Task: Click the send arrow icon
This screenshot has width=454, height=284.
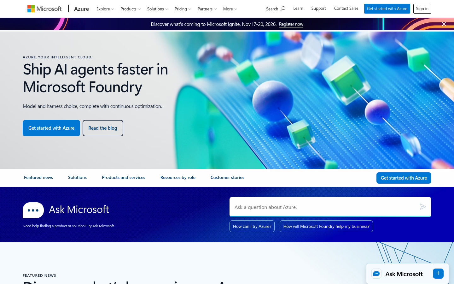Action: pyautogui.click(x=423, y=207)
